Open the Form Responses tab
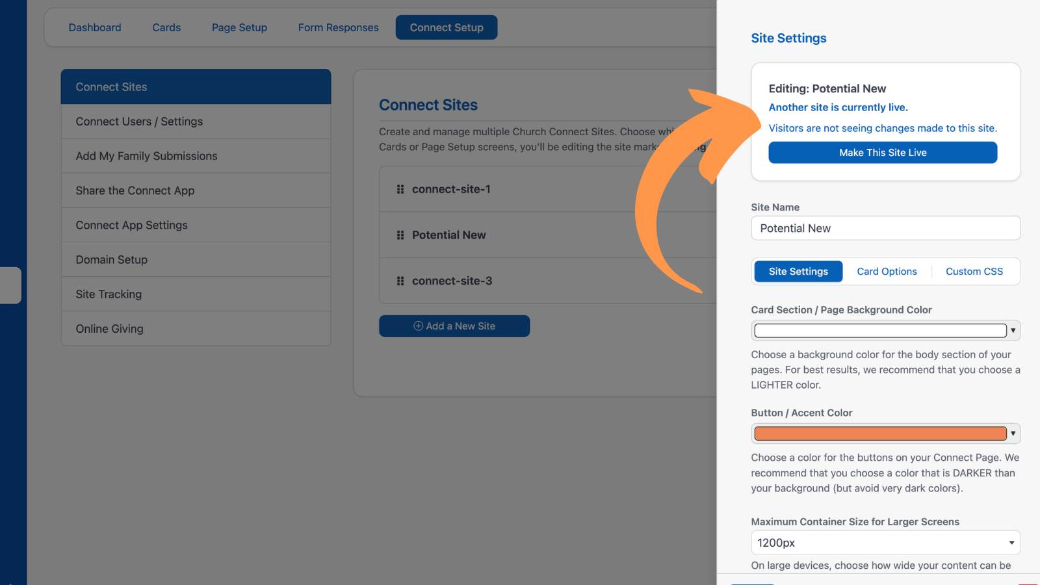The image size is (1040, 585). (x=338, y=27)
